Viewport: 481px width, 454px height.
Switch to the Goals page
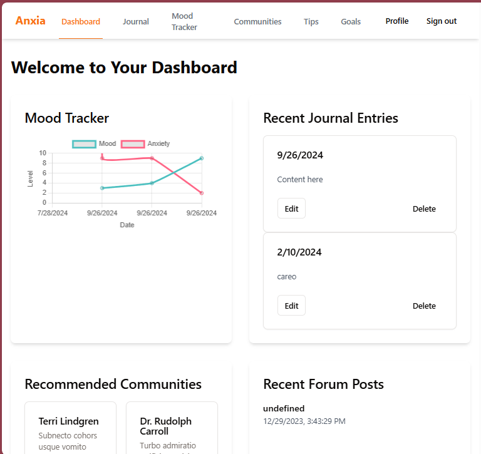click(x=351, y=21)
